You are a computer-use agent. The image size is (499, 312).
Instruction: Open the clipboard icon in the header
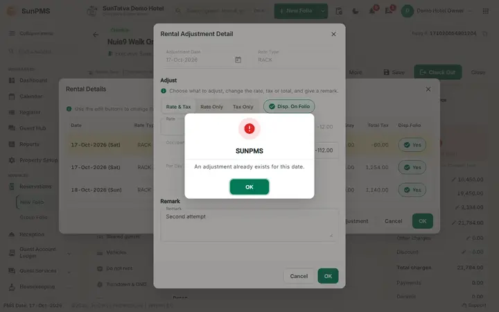pos(339,11)
